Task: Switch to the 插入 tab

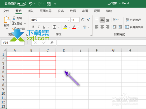Action: click(30, 11)
